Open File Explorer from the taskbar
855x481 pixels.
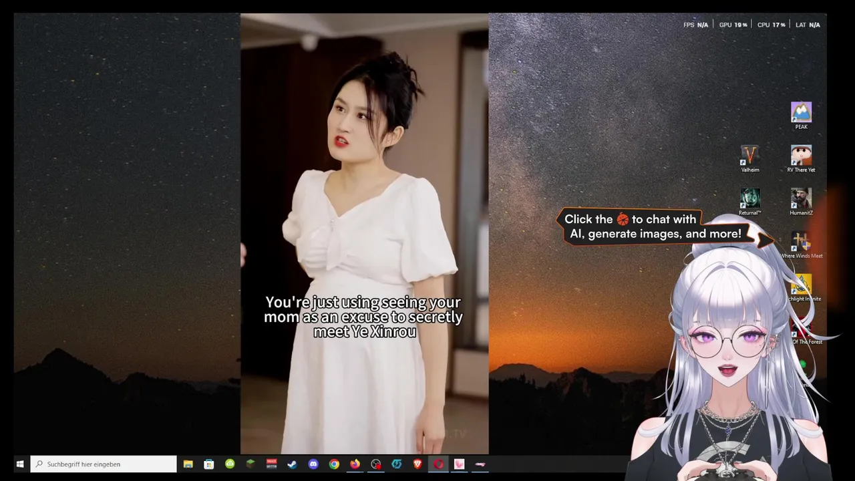[x=188, y=464]
